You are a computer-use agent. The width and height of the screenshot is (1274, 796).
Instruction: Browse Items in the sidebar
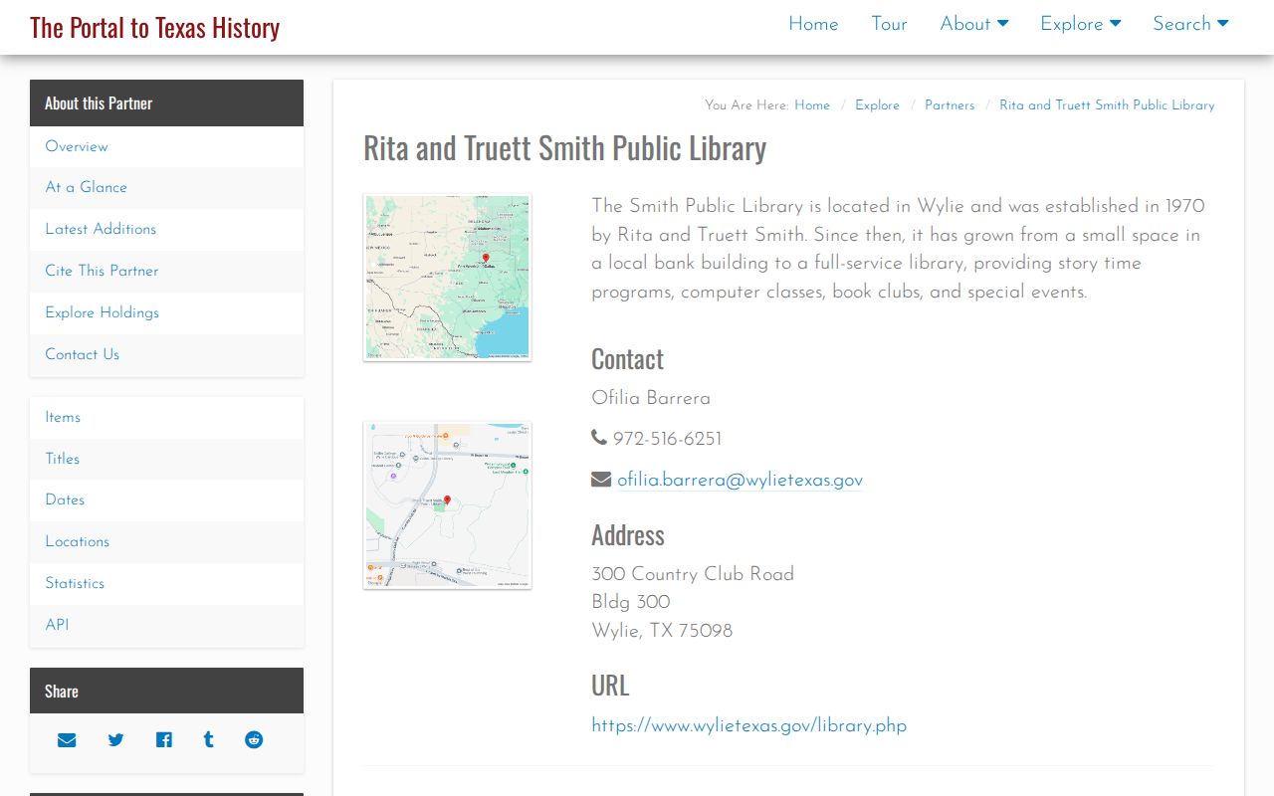tap(166, 417)
